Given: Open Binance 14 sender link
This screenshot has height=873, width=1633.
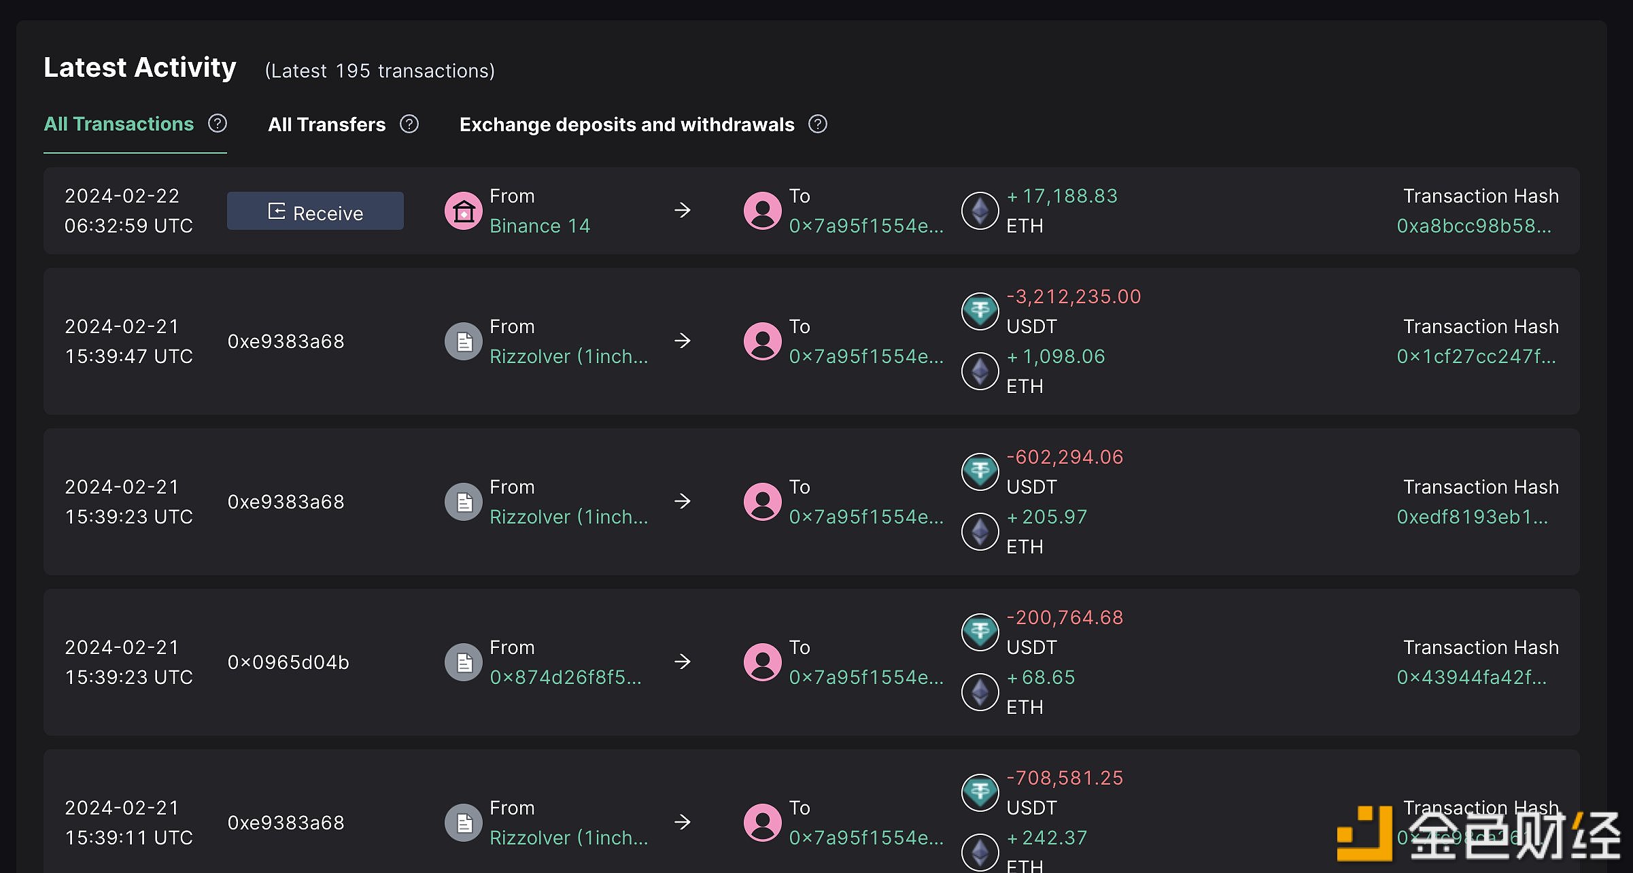Looking at the screenshot, I should click(x=540, y=226).
